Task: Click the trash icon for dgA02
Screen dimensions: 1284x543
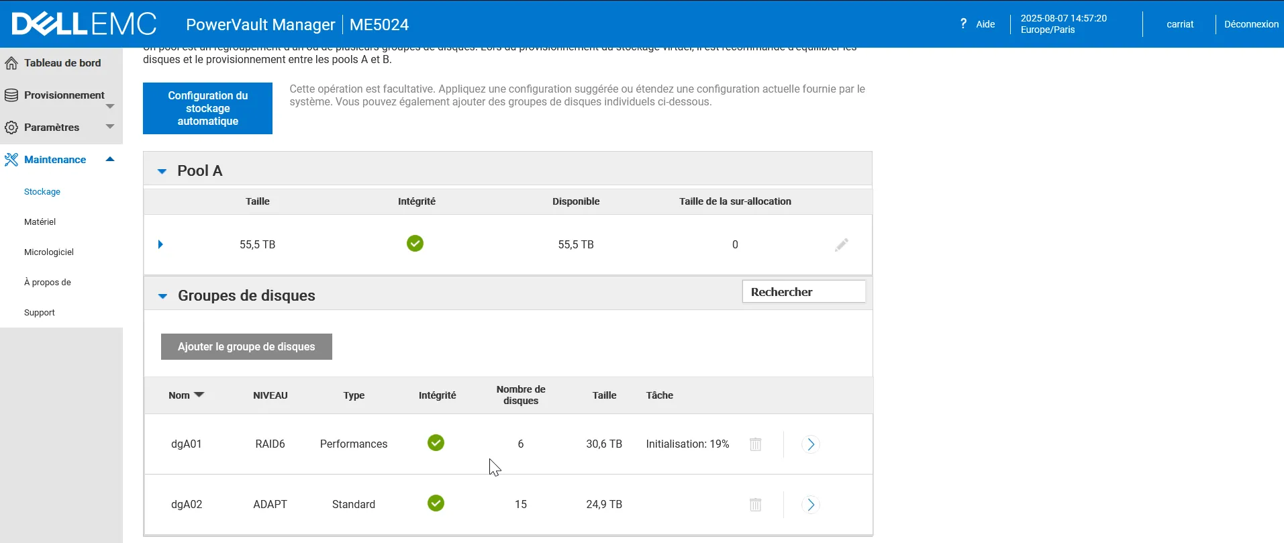Action: click(755, 505)
